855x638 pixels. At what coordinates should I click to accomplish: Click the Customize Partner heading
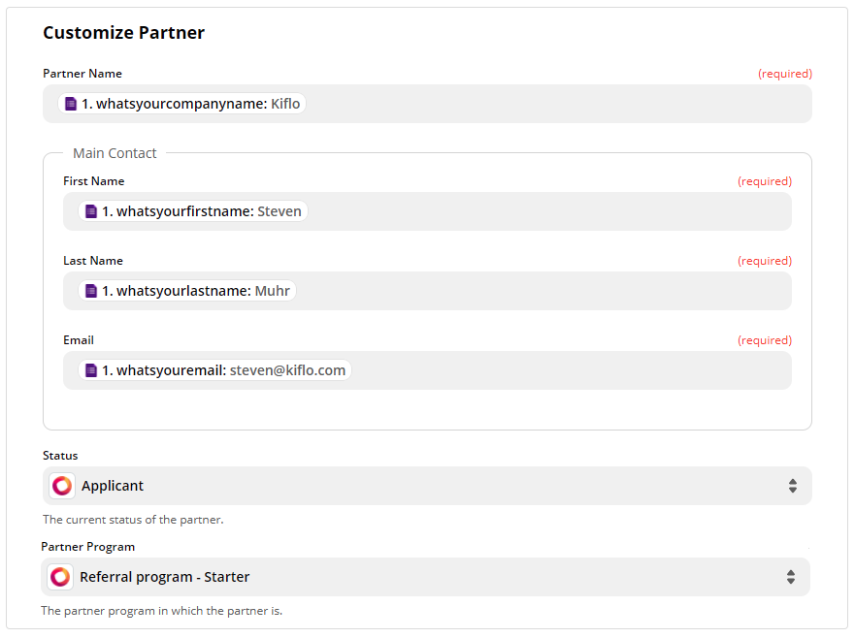point(124,33)
